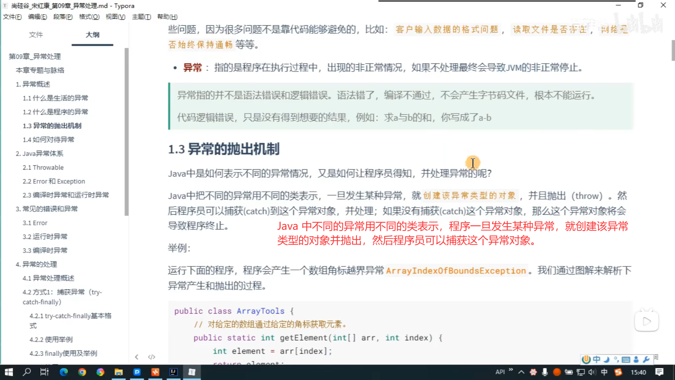Toggle source code mode icon

[152, 357]
